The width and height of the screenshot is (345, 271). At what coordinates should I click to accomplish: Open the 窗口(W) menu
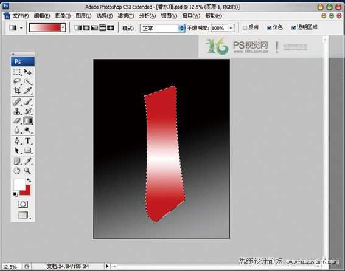[x=191, y=16]
